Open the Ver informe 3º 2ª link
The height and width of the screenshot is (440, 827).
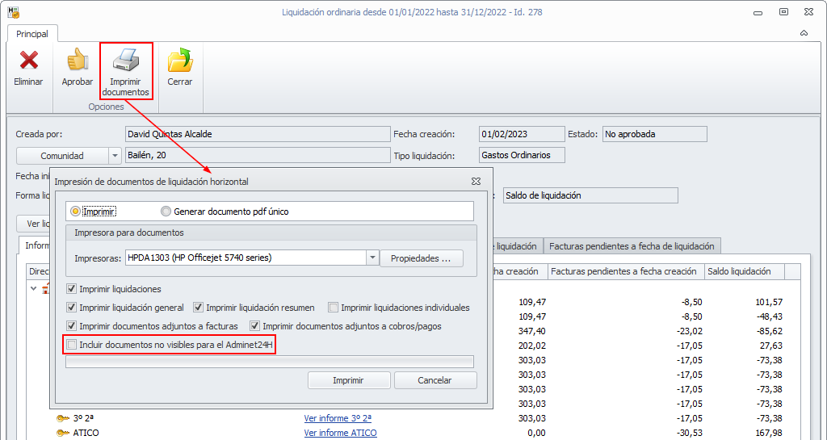[x=338, y=418]
